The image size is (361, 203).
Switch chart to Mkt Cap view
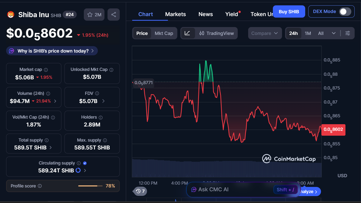point(164,33)
